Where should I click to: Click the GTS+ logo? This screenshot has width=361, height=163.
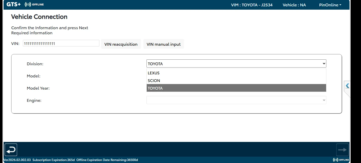(14, 5)
